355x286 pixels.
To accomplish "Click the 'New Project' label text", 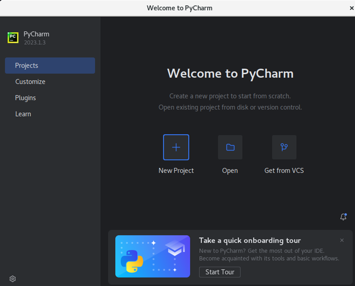I will tap(176, 171).
